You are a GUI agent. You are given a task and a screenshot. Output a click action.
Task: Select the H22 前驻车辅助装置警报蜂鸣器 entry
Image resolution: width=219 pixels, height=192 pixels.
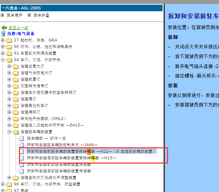click(x=91, y=151)
